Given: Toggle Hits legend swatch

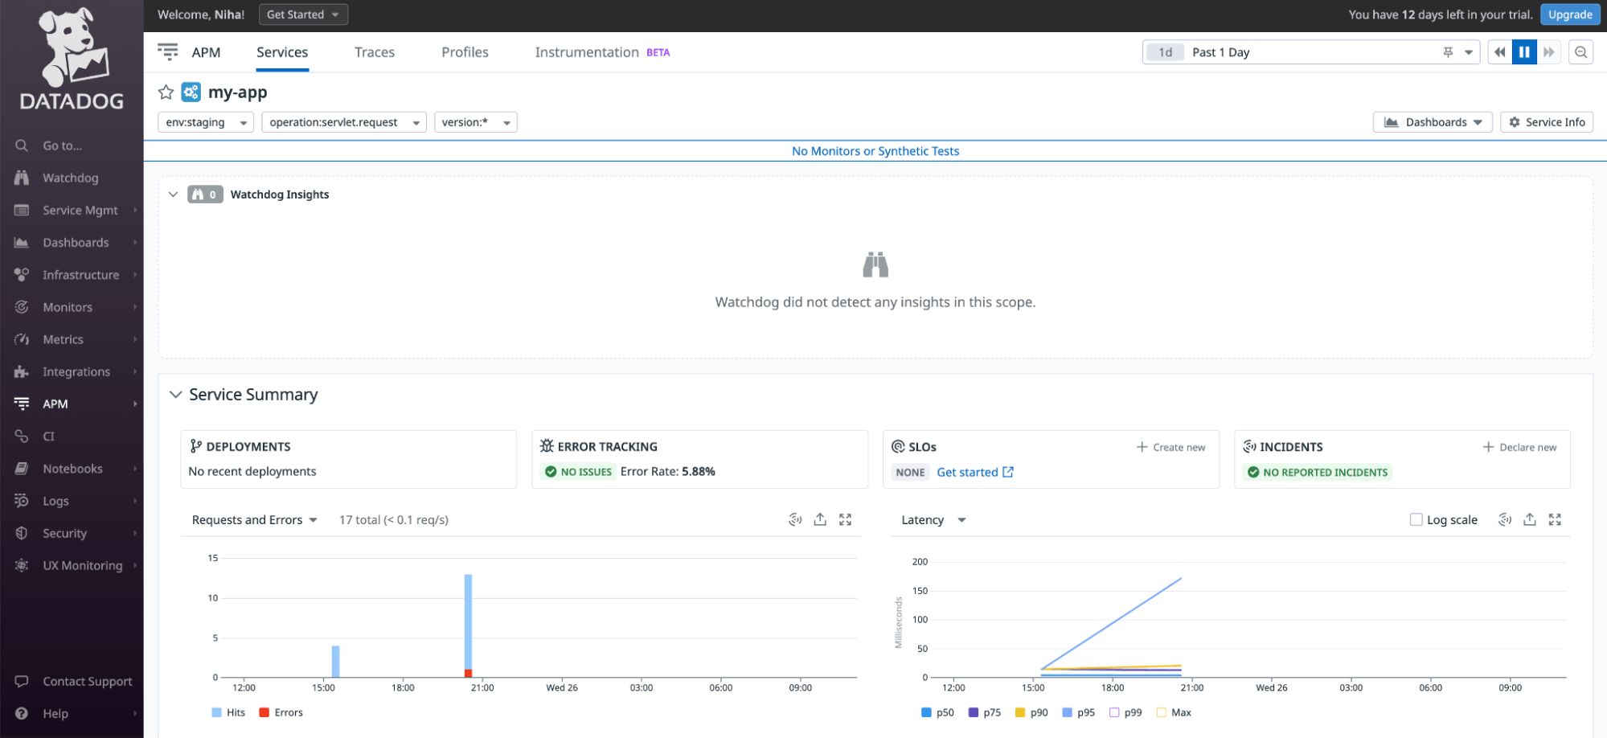Looking at the screenshot, I should (x=216, y=712).
